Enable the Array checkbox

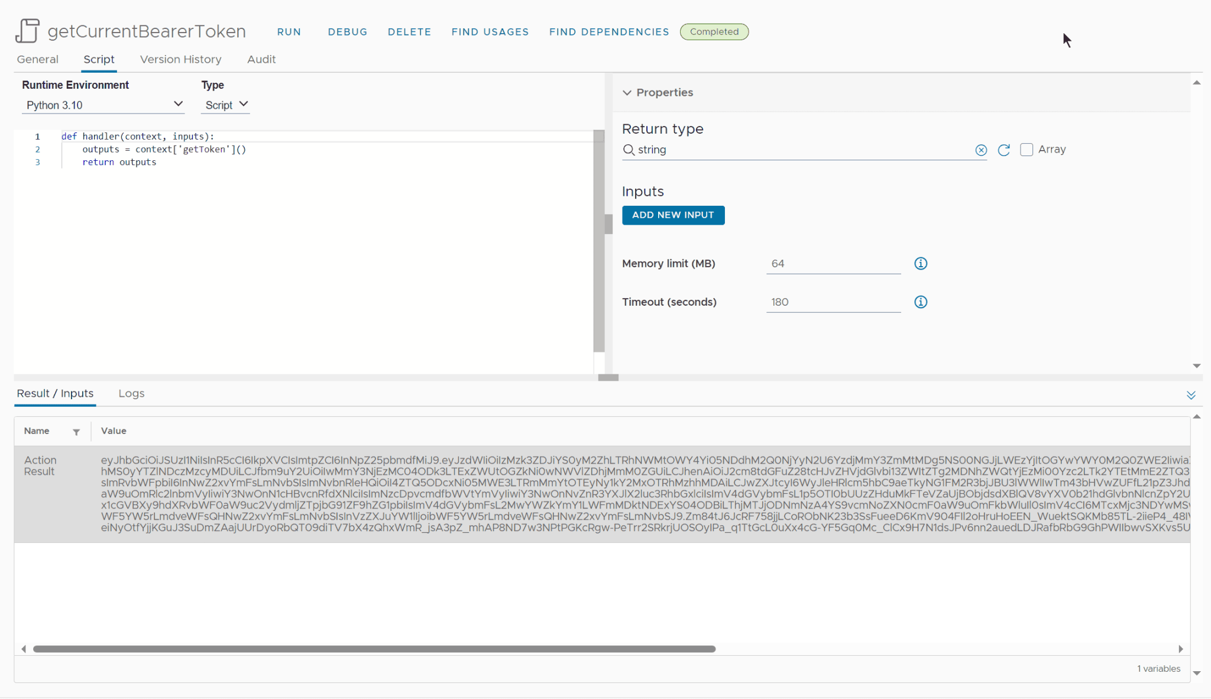[x=1027, y=150]
